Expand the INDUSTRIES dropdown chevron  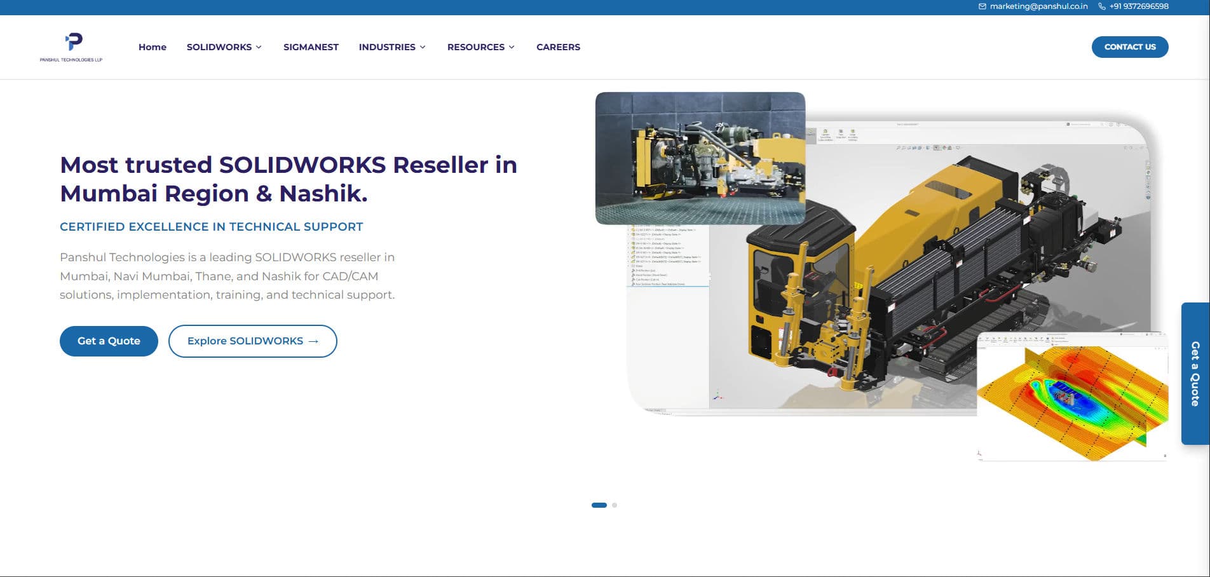(423, 47)
